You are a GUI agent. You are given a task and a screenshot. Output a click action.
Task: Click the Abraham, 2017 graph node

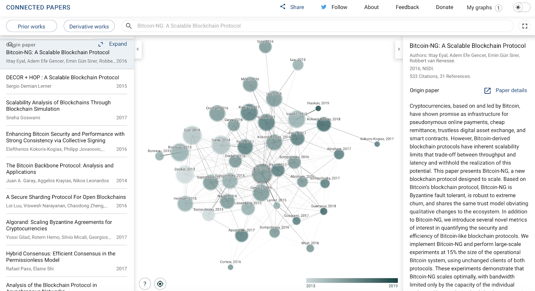pyautogui.click(x=339, y=154)
